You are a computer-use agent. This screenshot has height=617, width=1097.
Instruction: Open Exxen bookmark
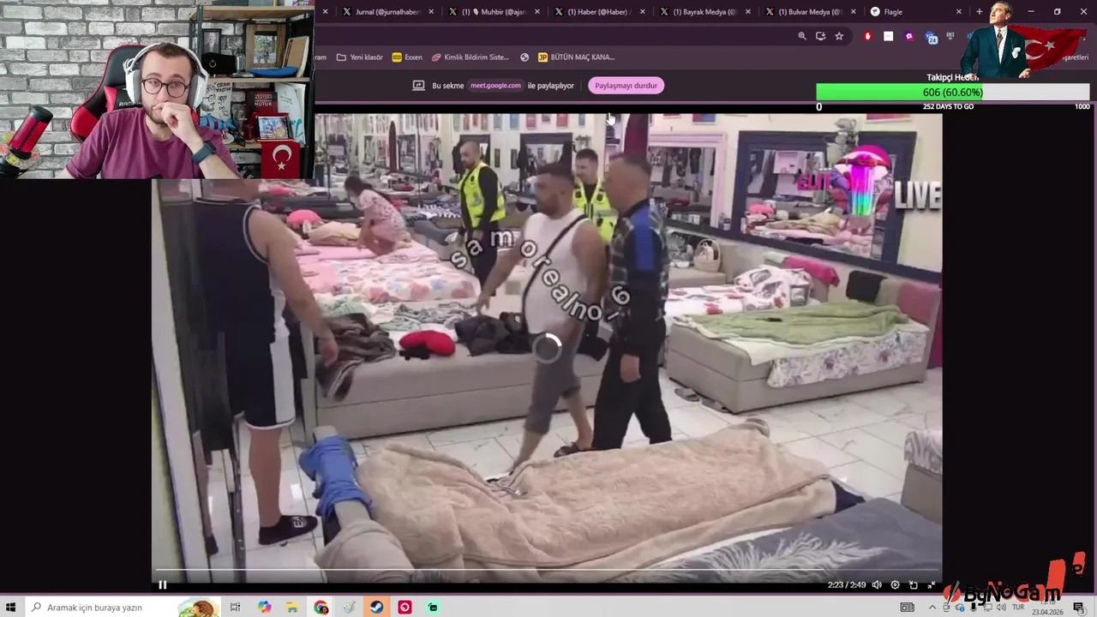pyautogui.click(x=407, y=57)
